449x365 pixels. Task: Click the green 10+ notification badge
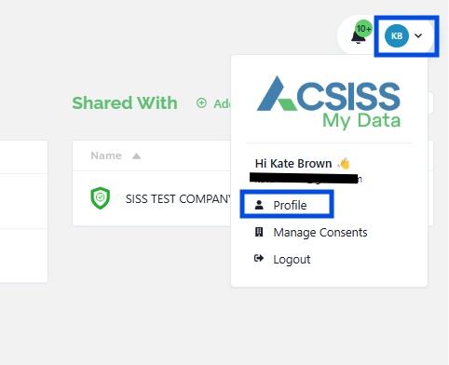(x=363, y=29)
